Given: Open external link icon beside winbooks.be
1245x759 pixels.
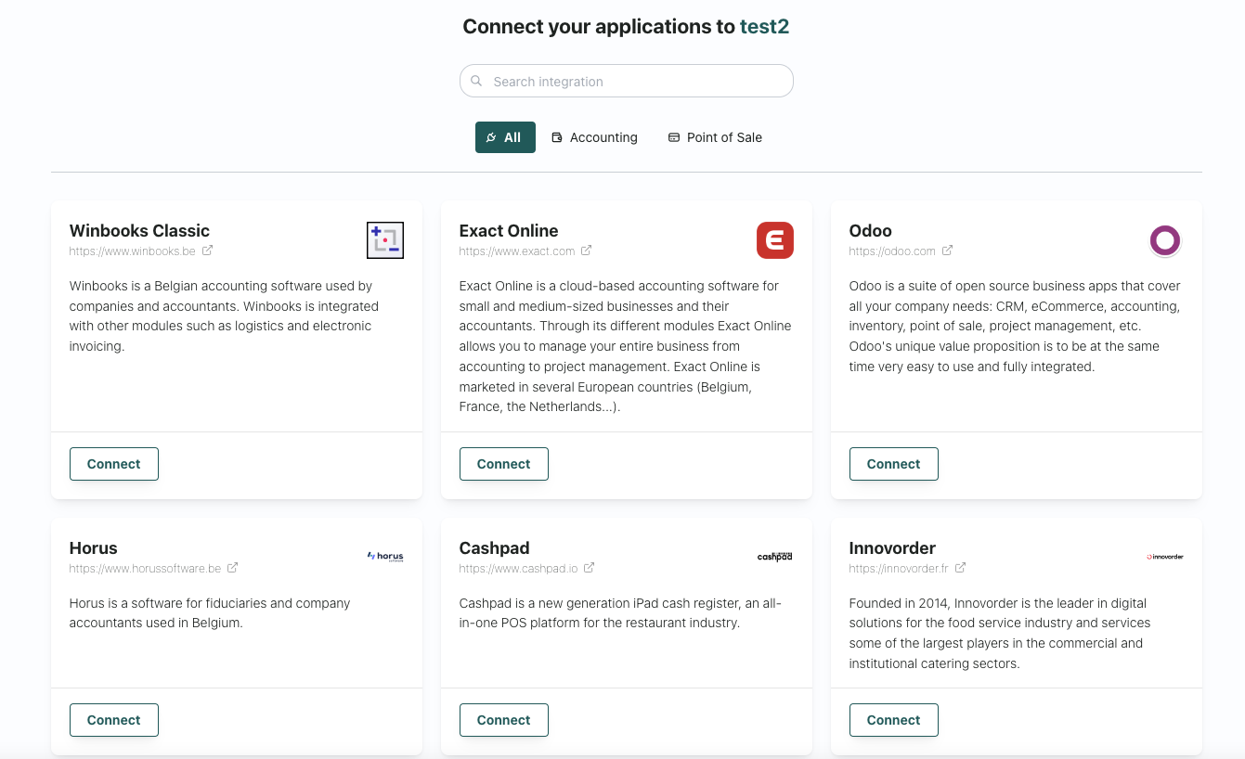Looking at the screenshot, I should [x=208, y=251].
